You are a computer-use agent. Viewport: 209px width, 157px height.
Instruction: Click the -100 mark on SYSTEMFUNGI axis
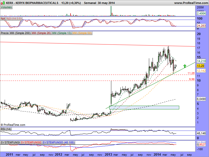[200, 149]
